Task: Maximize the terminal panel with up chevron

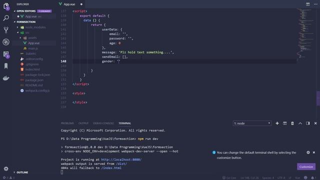Action: [x=300, y=123]
